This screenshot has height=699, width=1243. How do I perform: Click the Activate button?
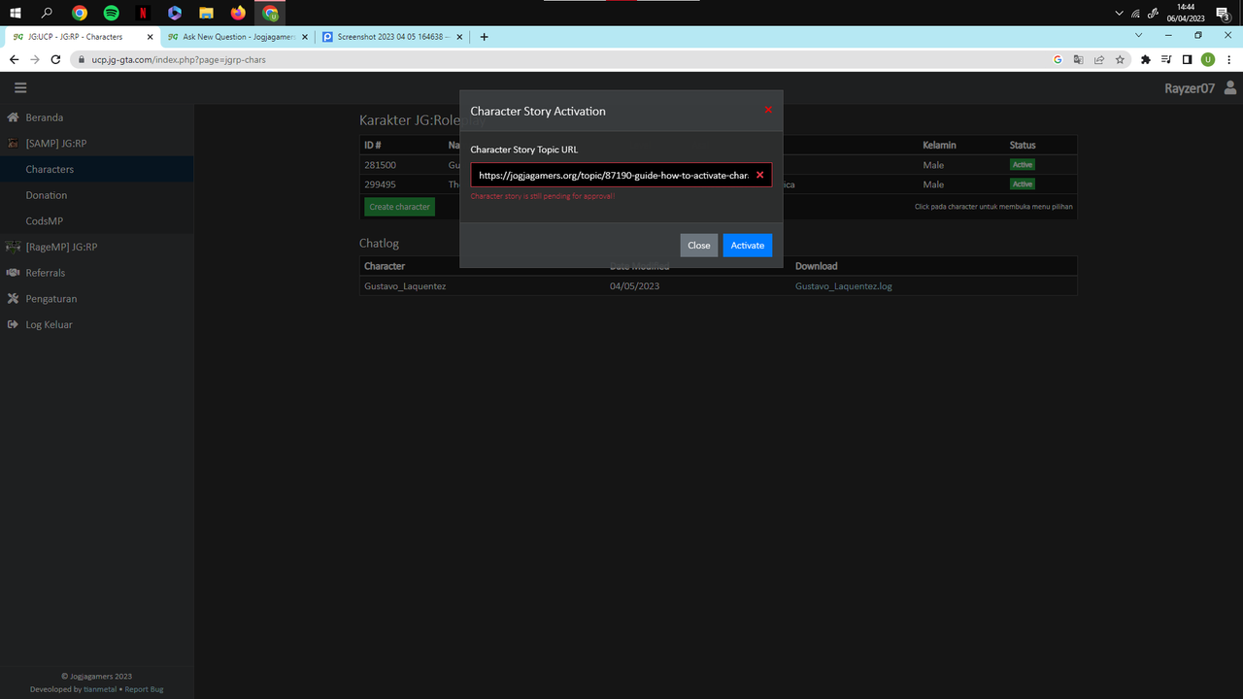[748, 246]
